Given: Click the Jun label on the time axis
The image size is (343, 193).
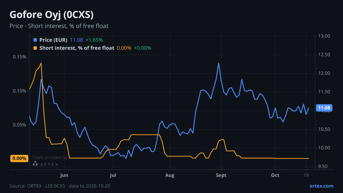Looking at the screenshot, I should click(64, 175).
